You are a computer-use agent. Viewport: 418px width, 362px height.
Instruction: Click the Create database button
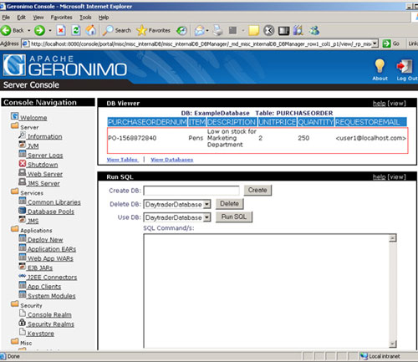pyautogui.click(x=257, y=190)
